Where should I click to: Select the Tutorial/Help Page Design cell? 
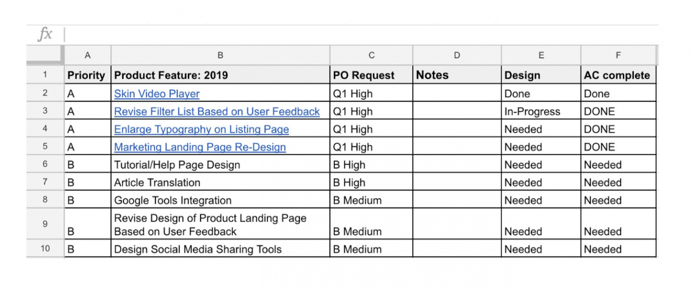220,165
